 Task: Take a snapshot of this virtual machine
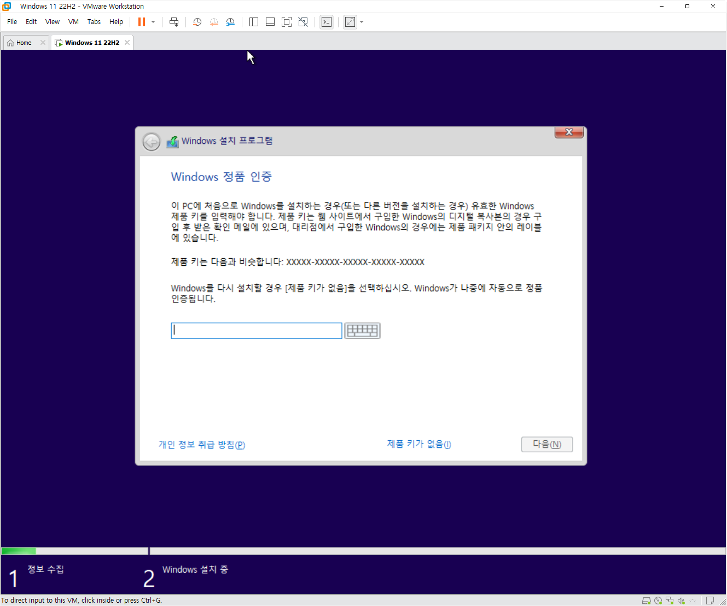pyautogui.click(x=197, y=22)
